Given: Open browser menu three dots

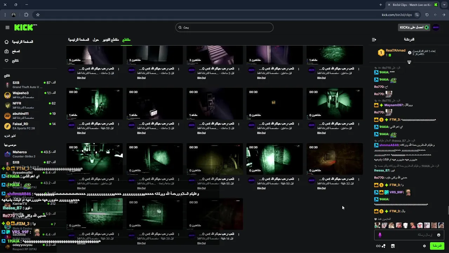Looking at the screenshot, I should pyautogui.click(x=5, y=15).
